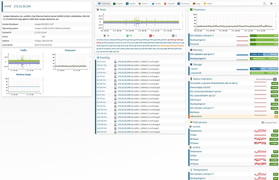Viewport: 279px width, 180px height.
Task: Click the VLANs tab cloud icon
Action: pyautogui.click(x=153, y=4)
